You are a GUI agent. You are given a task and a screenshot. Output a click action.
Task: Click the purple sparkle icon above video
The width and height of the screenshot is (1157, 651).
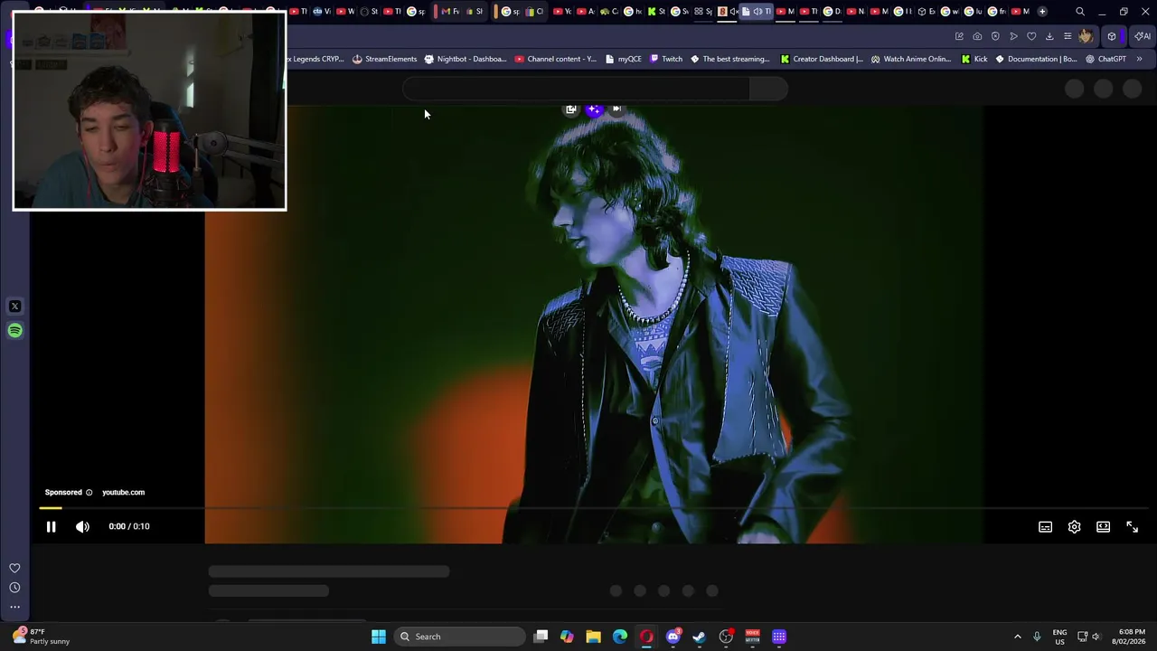coord(593,109)
